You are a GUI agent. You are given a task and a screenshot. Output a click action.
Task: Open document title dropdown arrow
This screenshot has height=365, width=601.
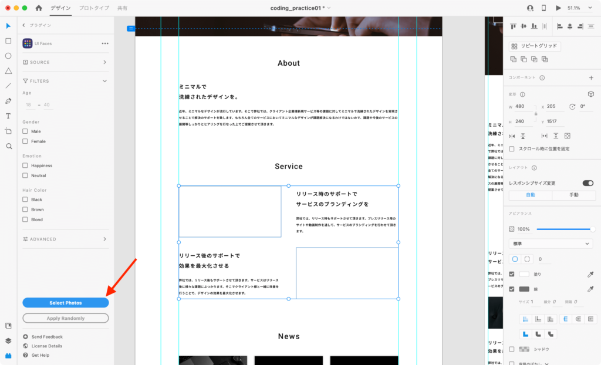click(x=329, y=8)
